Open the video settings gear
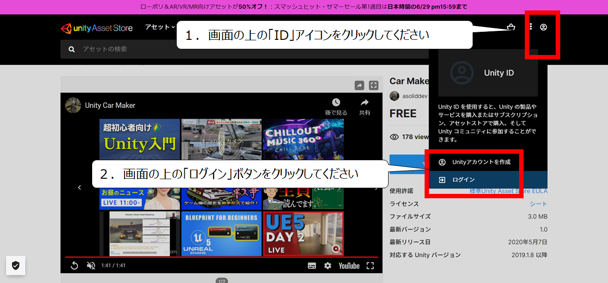The image size is (608, 283). [328, 266]
